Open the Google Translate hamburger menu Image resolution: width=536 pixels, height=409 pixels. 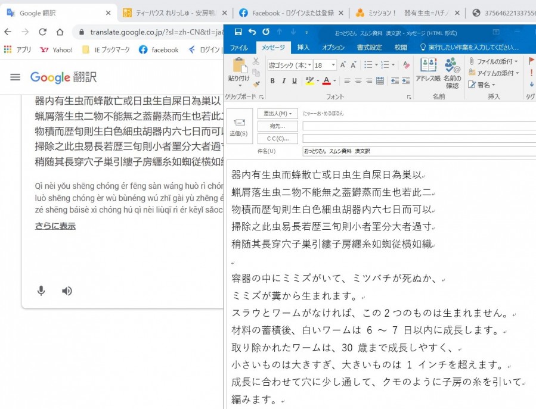(16, 77)
